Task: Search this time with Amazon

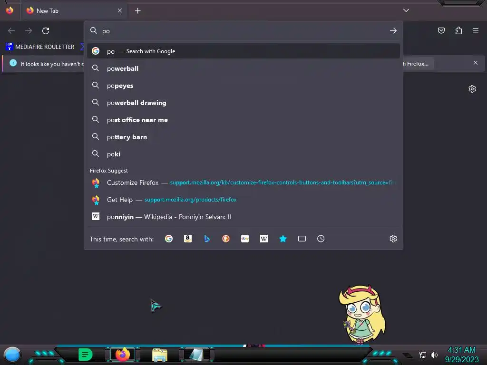Action: 187,239
